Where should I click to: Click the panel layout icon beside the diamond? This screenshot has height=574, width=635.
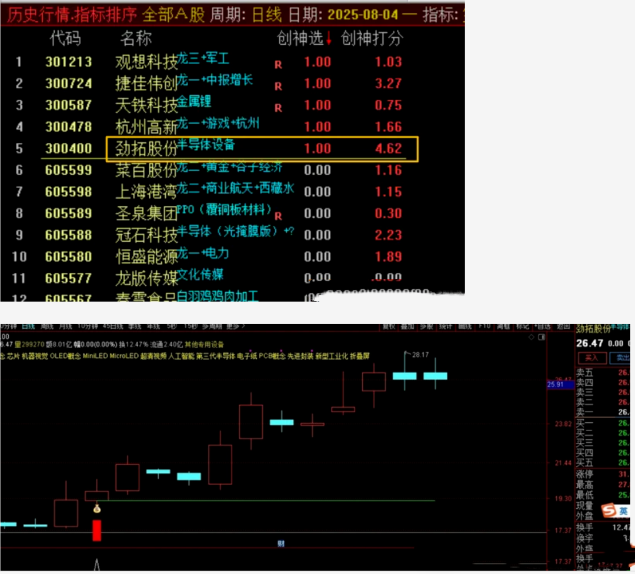543,337
